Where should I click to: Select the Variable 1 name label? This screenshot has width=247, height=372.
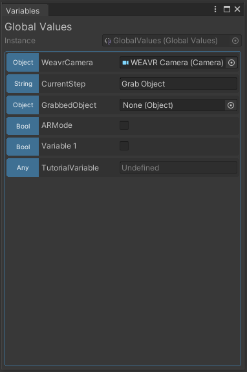59,146
